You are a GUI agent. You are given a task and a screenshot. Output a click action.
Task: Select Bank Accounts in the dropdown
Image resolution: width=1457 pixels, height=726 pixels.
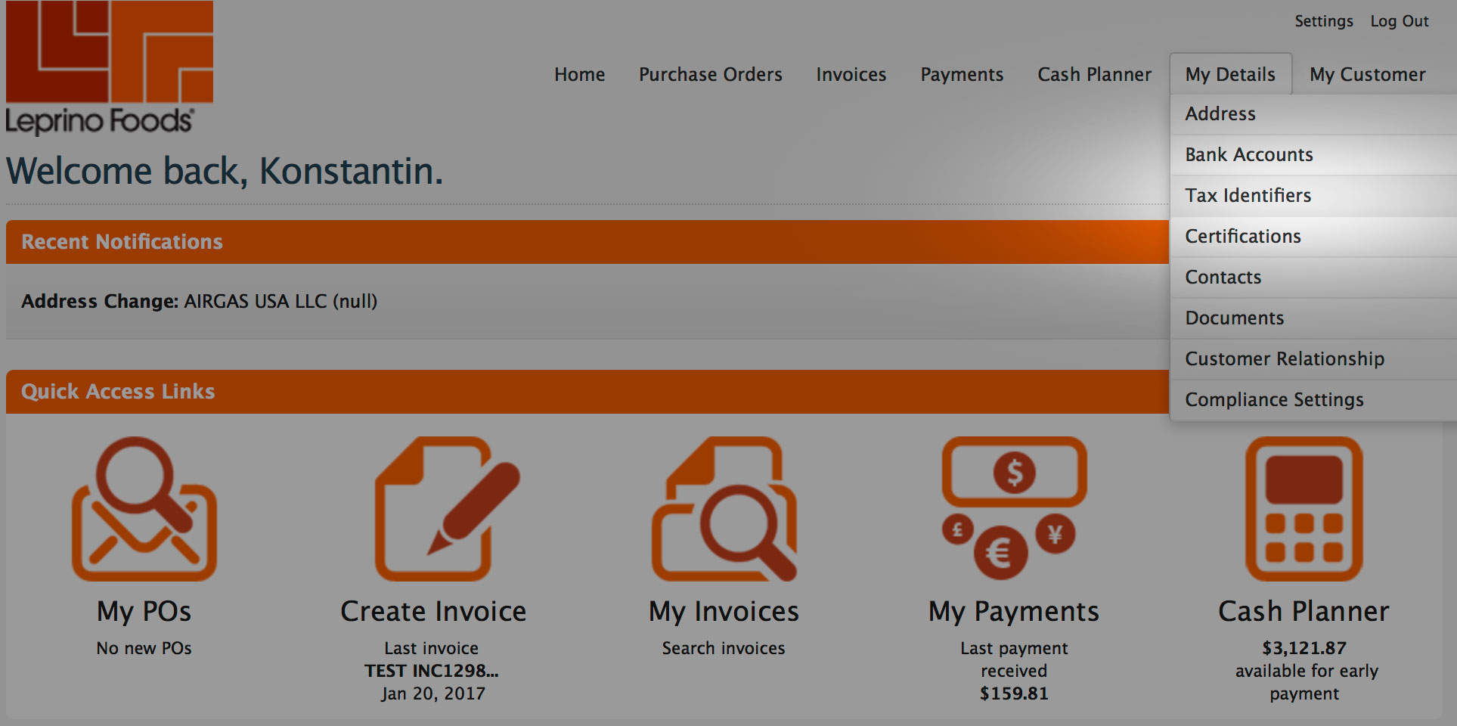(1313, 155)
